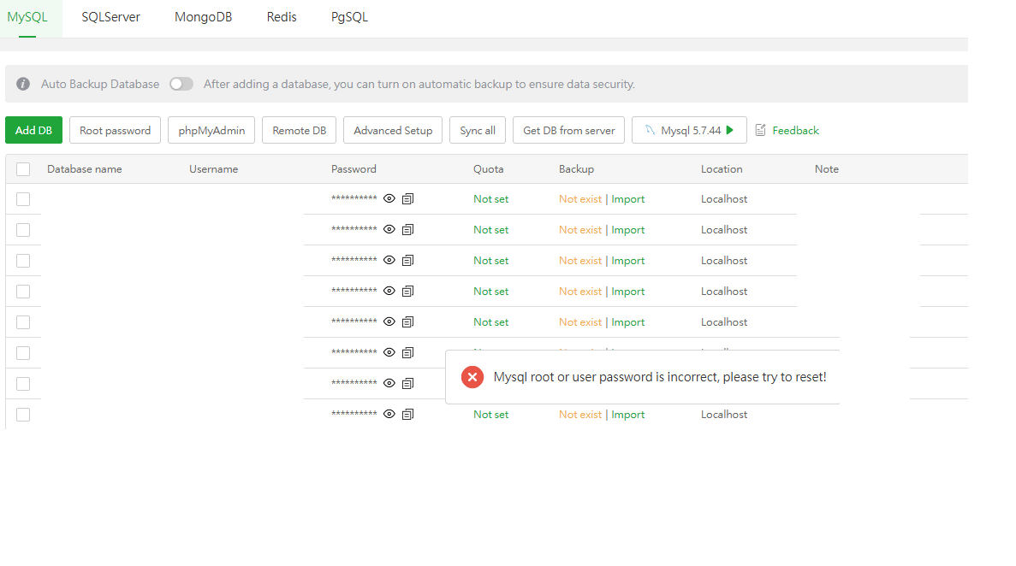Click Not set quota in the third row
This screenshot has height=566, width=1016.
click(x=490, y=261)
